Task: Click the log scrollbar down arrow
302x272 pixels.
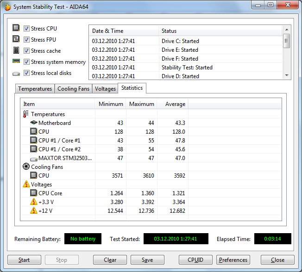Action: 287,75
